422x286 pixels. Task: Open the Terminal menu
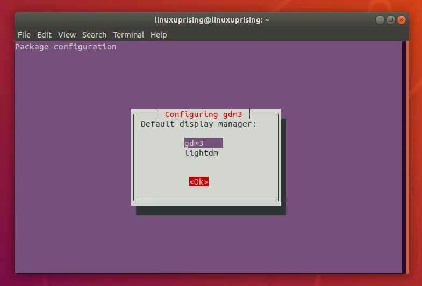[128, 35]
